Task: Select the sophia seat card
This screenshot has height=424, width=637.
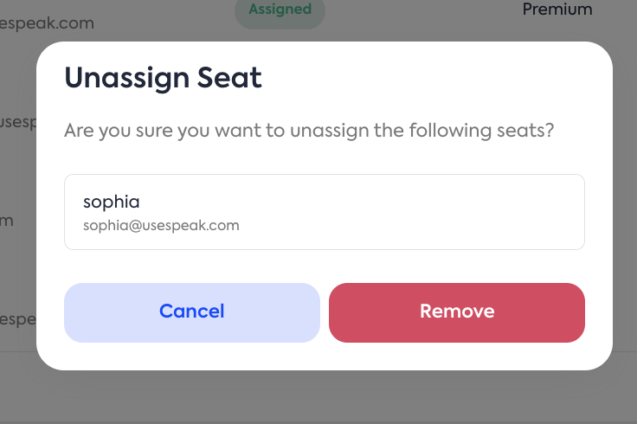Action: pos(324,212)
